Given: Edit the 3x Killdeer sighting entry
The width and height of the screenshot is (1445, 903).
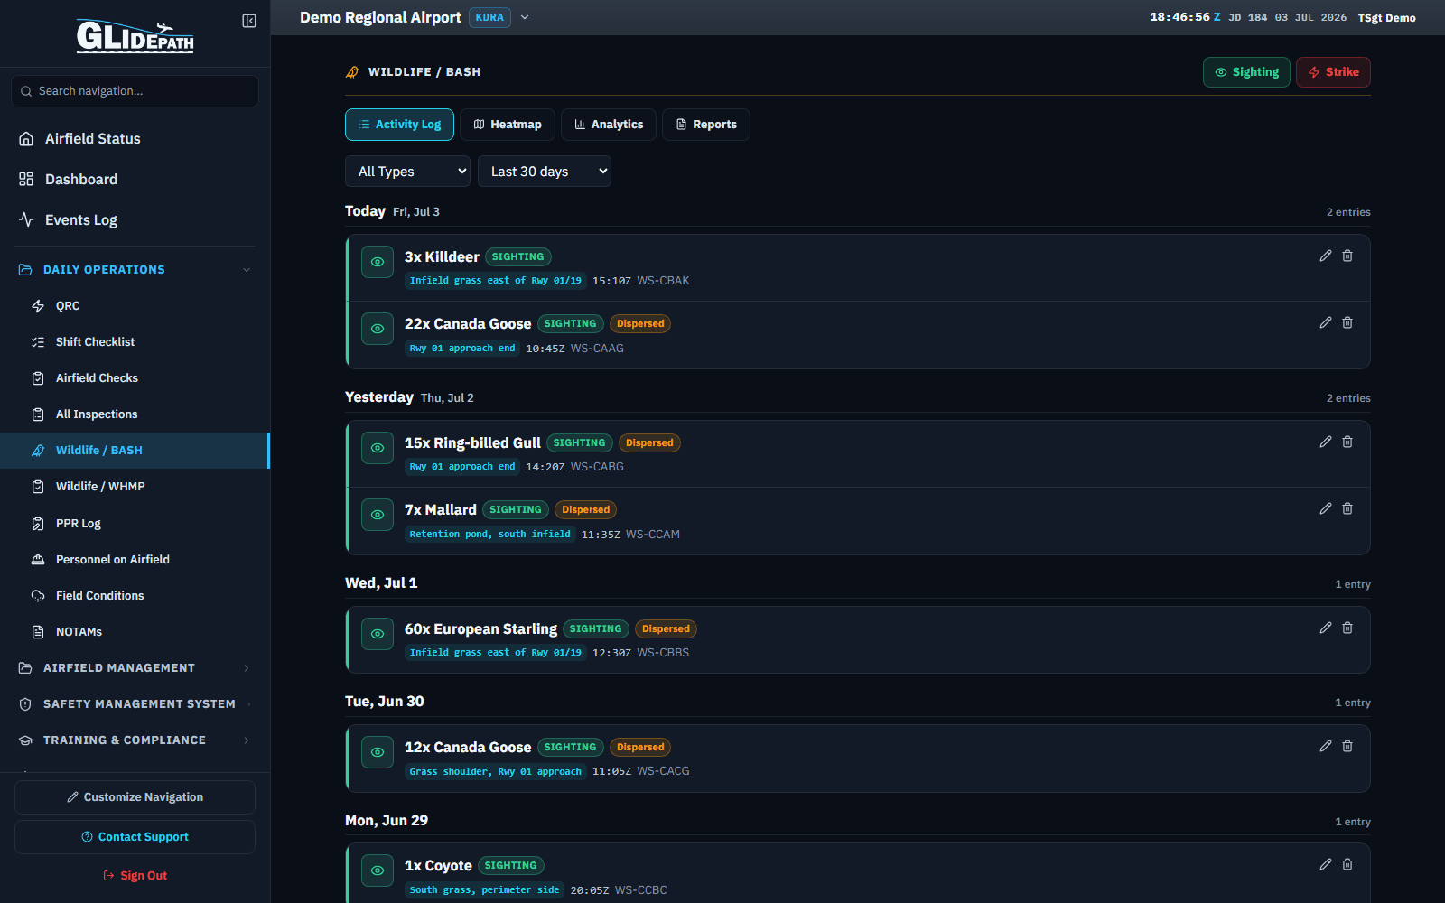Looking at the screenshot, I should (x=1326, y=256).
